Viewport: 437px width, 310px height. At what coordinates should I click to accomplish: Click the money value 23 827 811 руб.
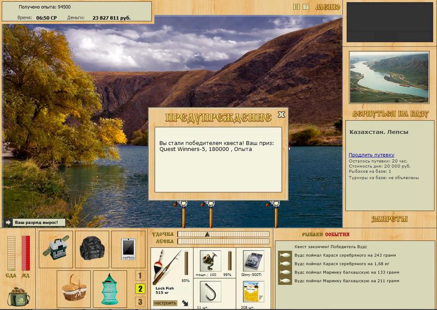tap(111, 18)
